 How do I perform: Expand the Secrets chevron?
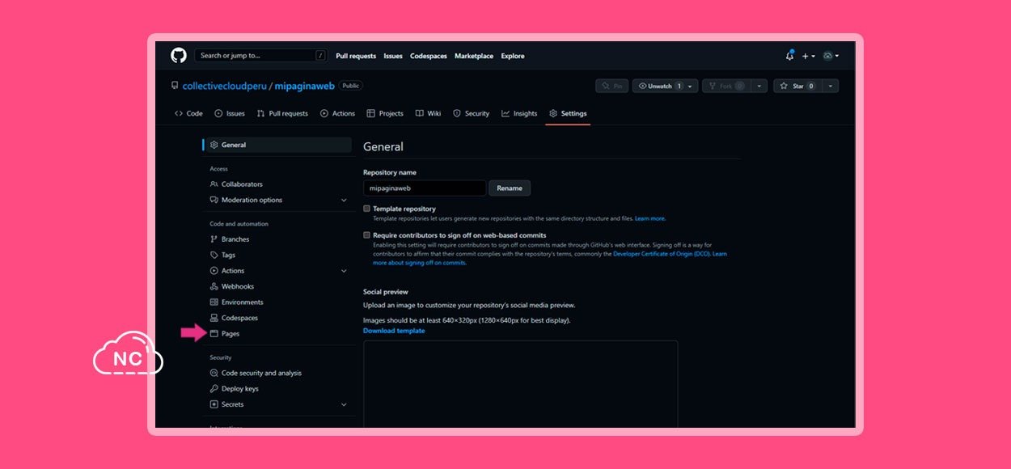(x=344, y=404)
